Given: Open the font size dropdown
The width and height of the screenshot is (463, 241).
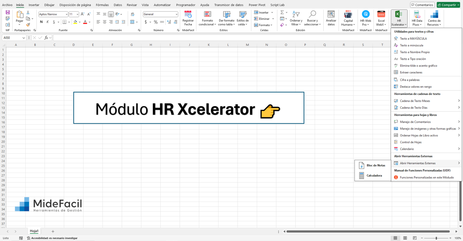Looking at the screenshot, I should click(x=77, y=14).
